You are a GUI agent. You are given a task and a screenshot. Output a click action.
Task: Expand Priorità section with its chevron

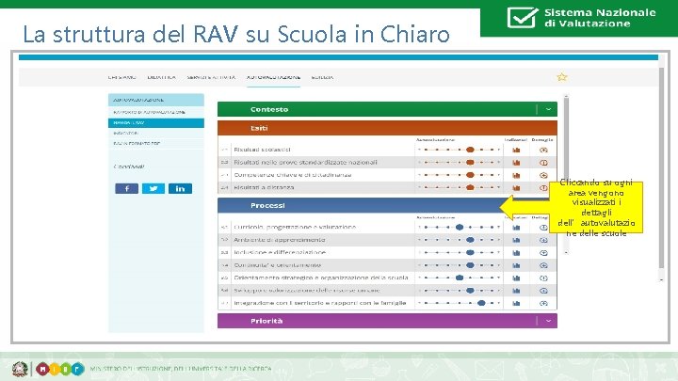(548, 321)
